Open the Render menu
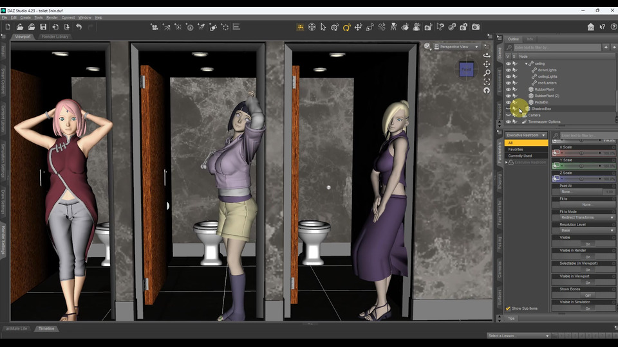 [52, 17]
